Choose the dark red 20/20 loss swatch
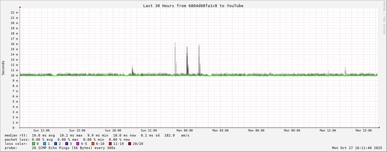Image resolution: width=387 pixels, height=152 pixels. [129, 144]
